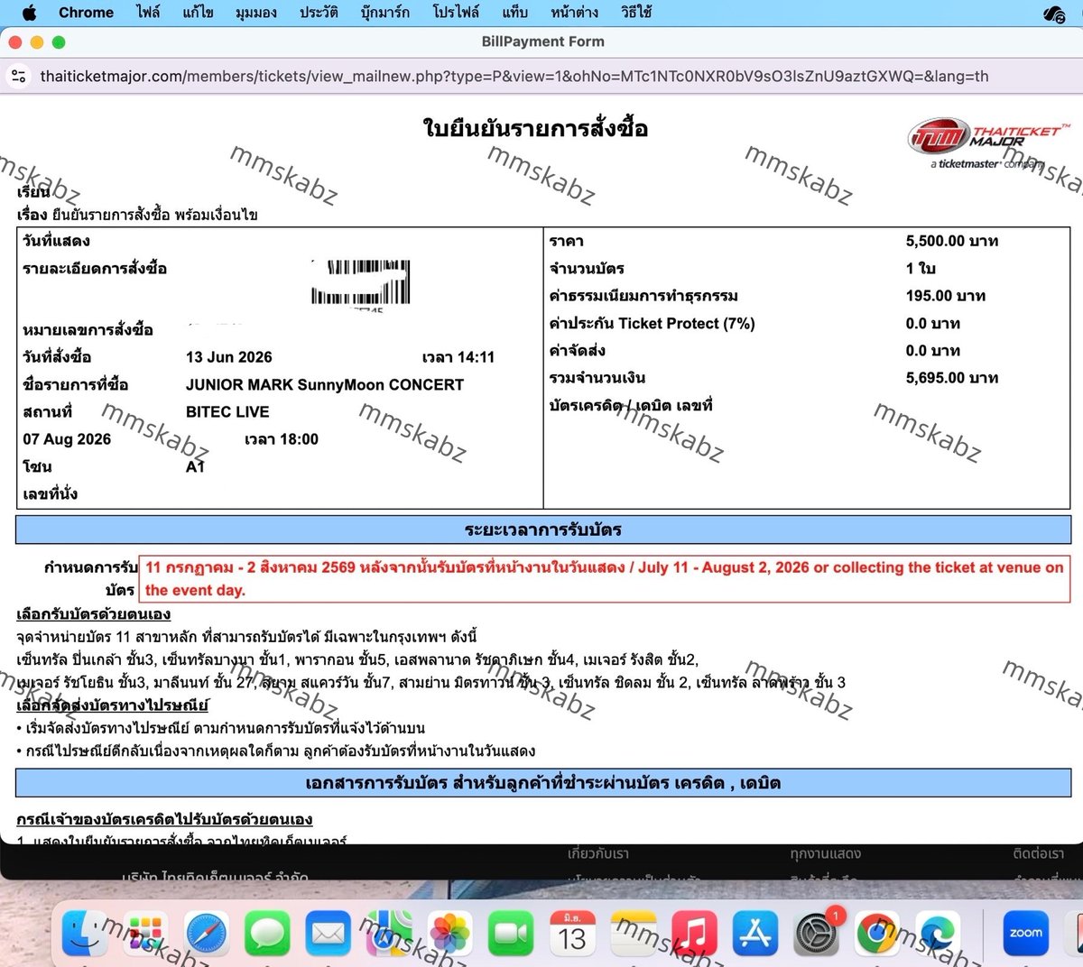
Task: Click the ThaiTicketMajor logo
Action: point(988,144)
